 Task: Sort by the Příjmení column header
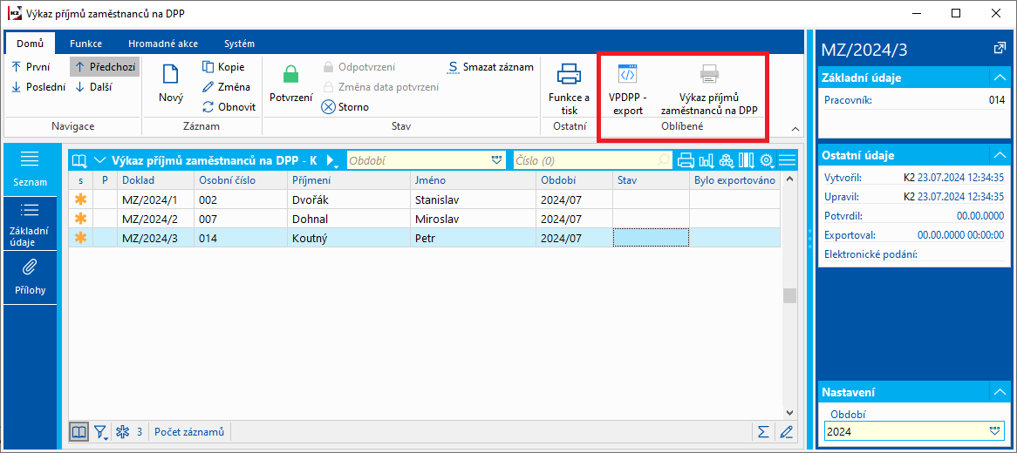pos(348,180)
